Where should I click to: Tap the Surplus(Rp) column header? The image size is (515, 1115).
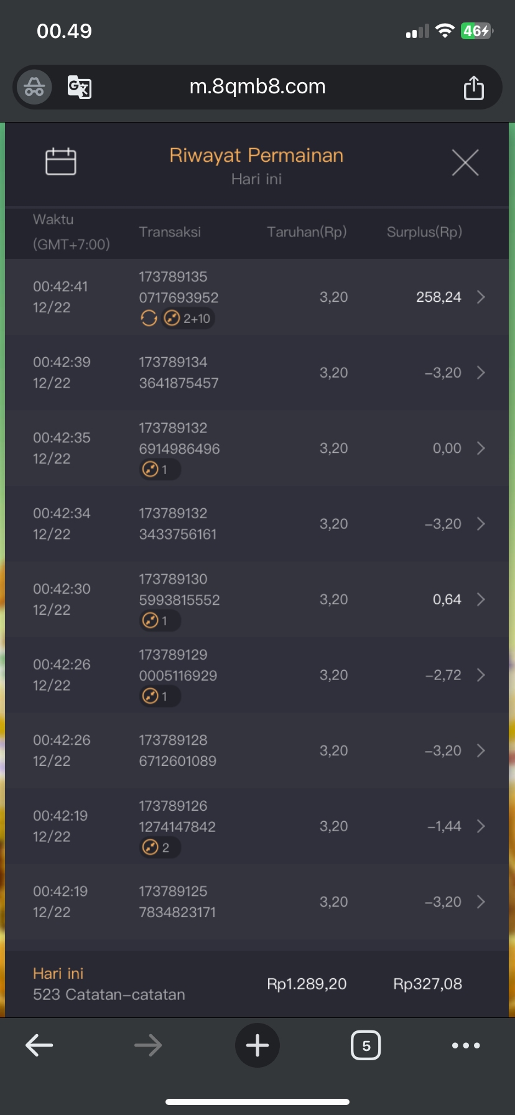coord(424,232)
